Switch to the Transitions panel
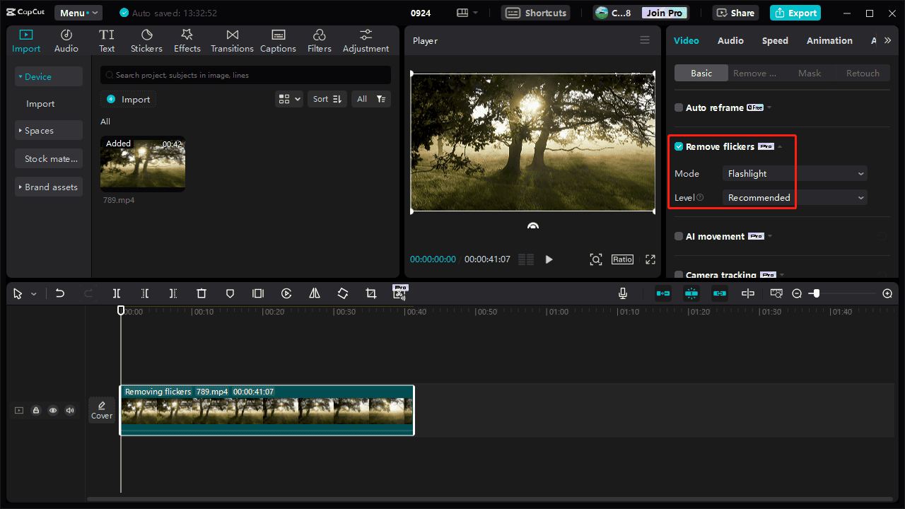905x509 pixels. pos(232,40)
